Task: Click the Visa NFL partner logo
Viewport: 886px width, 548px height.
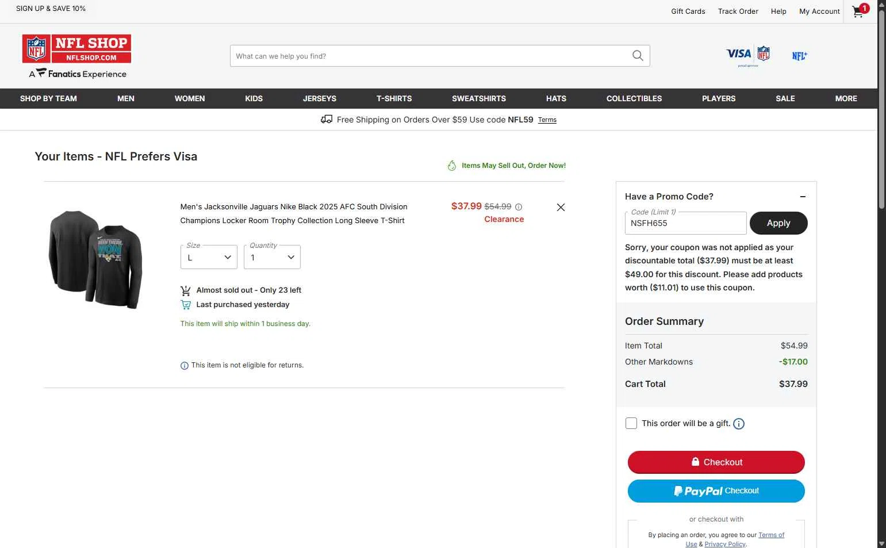Action: coord(748,56)
